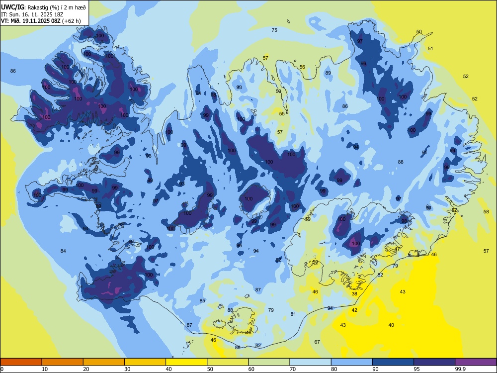Image resolution: width=497 pixels, height=373 pixels.
Task: Click the 30 legend scale label
Action: 127,369
